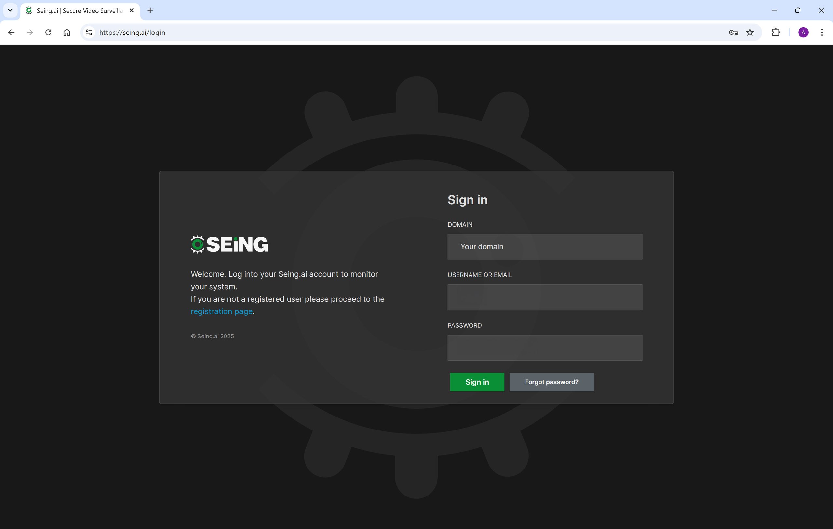Close the Seing.ai tab
The height and width of the screenshot is (529, 833).
tap(131, 10)
